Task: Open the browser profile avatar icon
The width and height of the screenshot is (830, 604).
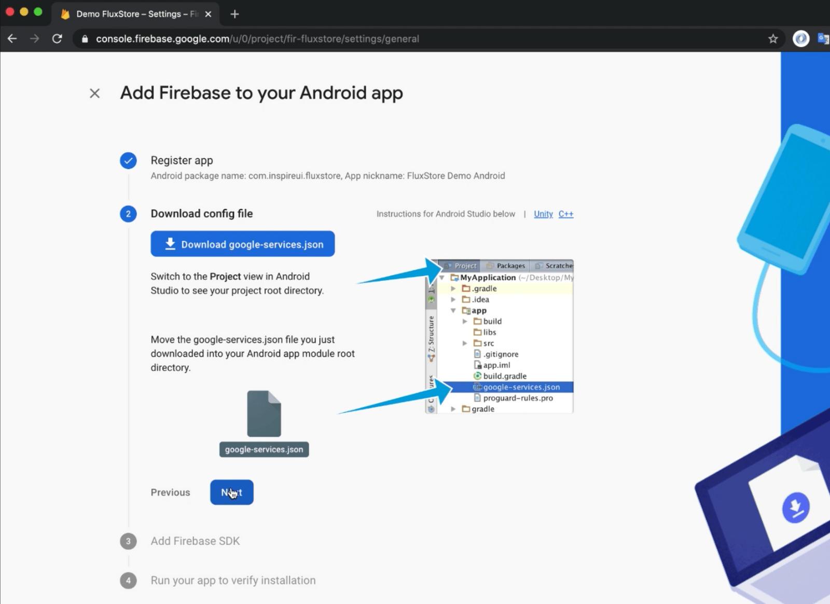Action: pyautogui.click(x=801, y=38)
